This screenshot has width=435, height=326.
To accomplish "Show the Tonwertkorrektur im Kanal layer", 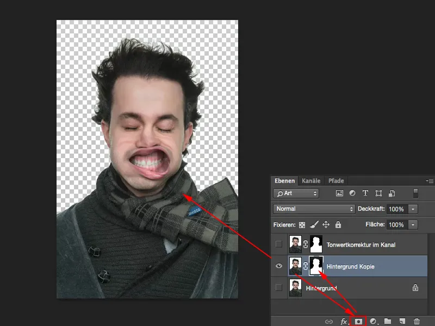I will [x=279, y=244].
